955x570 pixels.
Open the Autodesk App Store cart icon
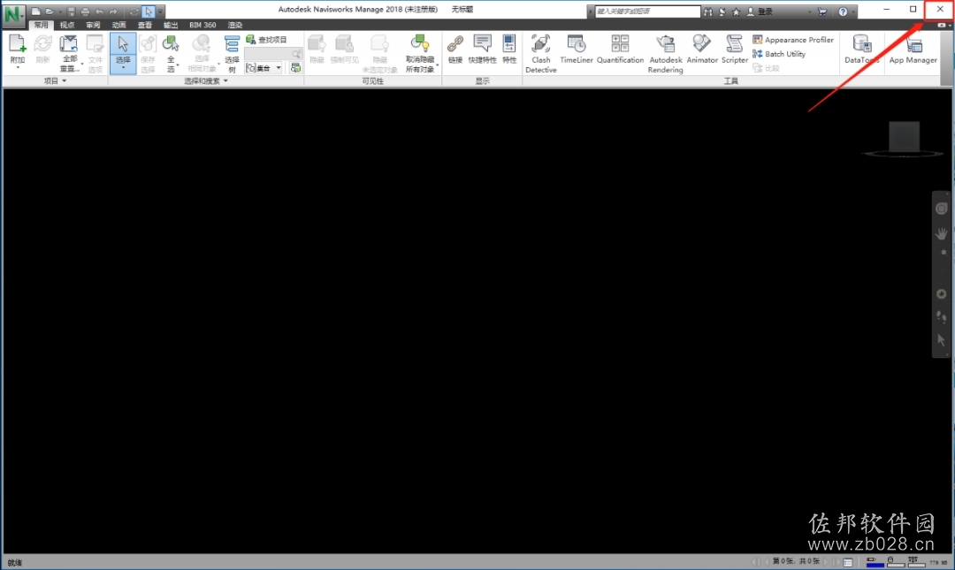click(x=822, y=11)
